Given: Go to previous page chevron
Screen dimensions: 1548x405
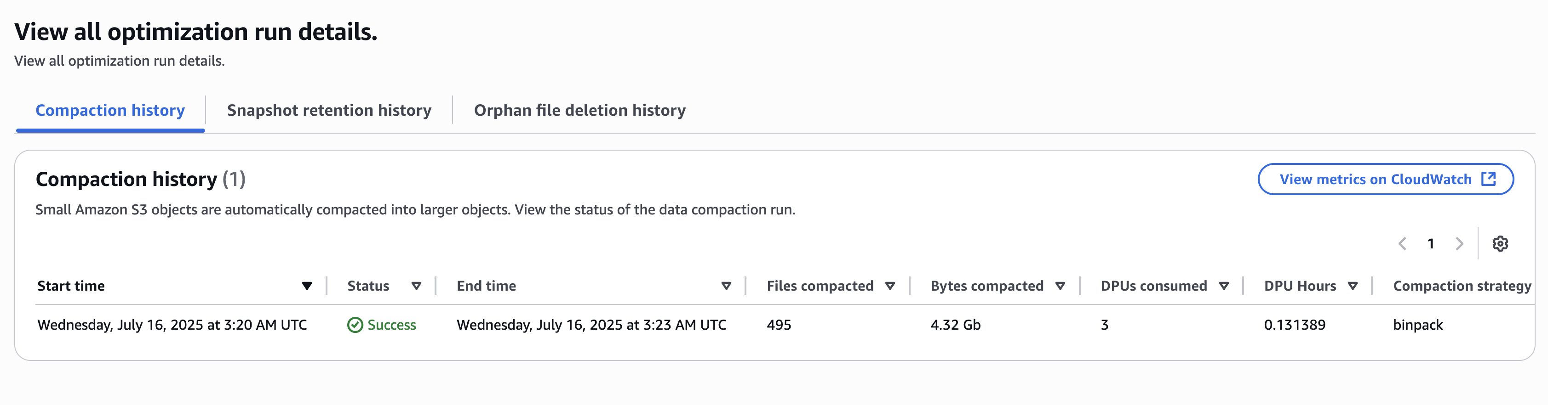Looking at the screenshot, I should pos(1403,244).
